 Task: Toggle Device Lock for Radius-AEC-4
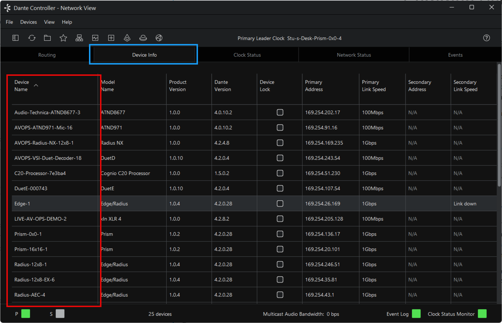[280, 295]
